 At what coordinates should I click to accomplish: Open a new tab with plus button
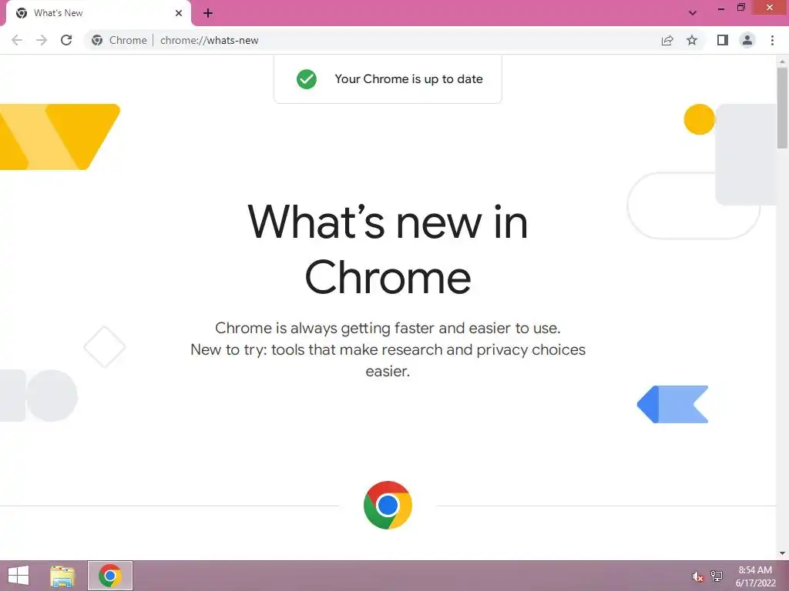[x=208, y=13]
